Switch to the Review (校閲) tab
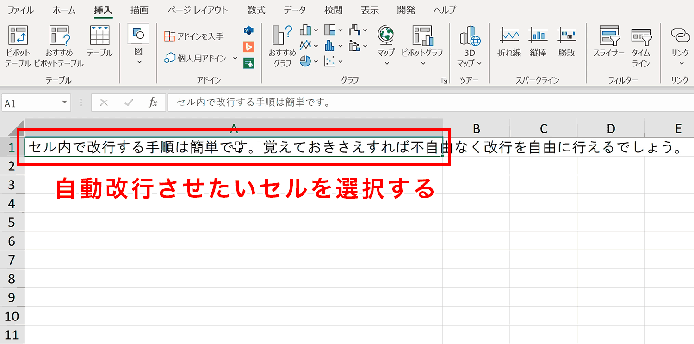This screenshot has height=344, width=694. pos(333,10)
